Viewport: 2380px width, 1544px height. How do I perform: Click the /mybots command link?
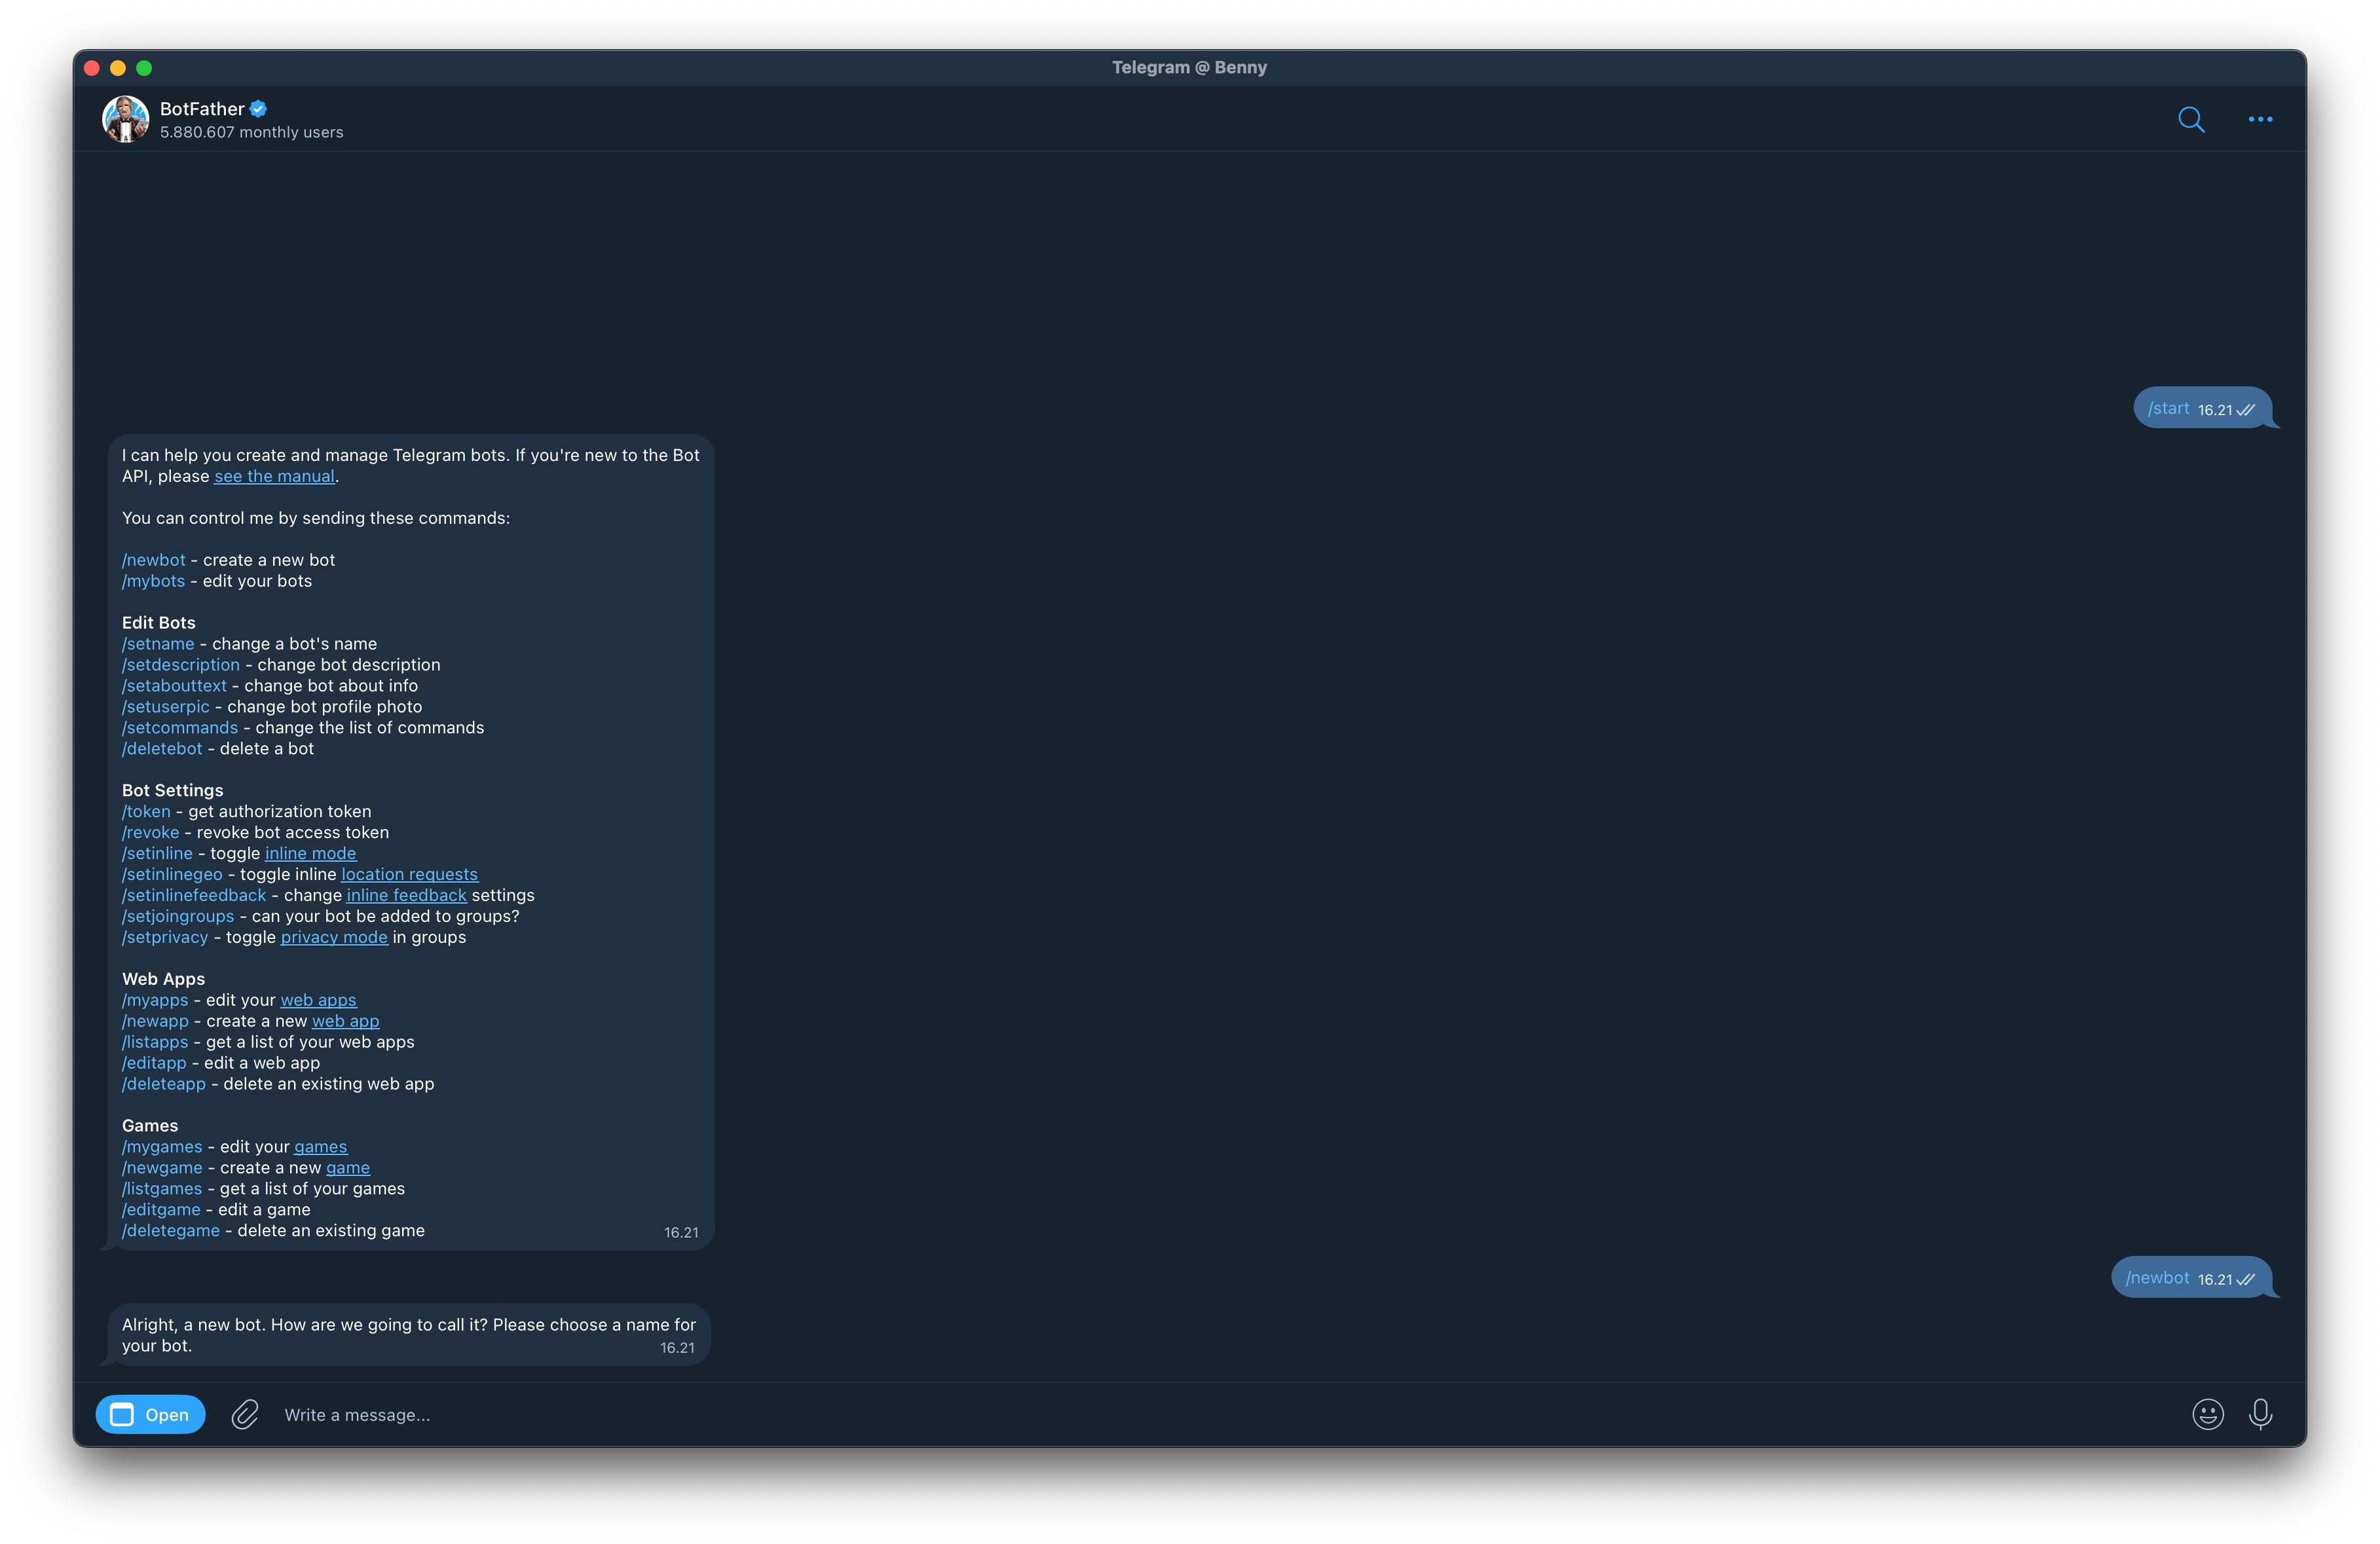pos(153,581)
